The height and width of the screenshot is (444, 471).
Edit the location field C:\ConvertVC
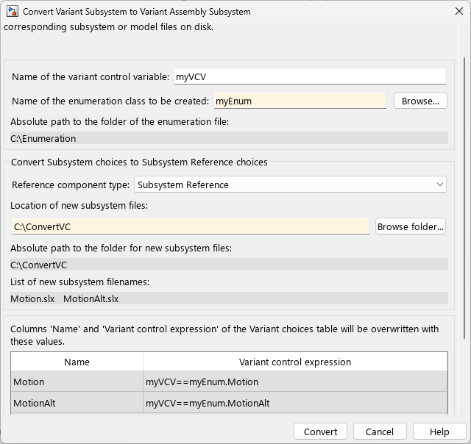pos(191,226)
